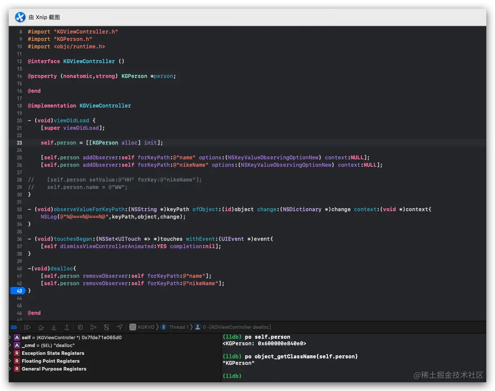The image size is (495, 391).
Task: Click the person property name on line 14
Action: [163, 76]
